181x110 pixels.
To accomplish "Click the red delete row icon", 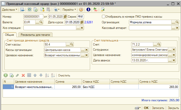I will click(x=23, y=75).
